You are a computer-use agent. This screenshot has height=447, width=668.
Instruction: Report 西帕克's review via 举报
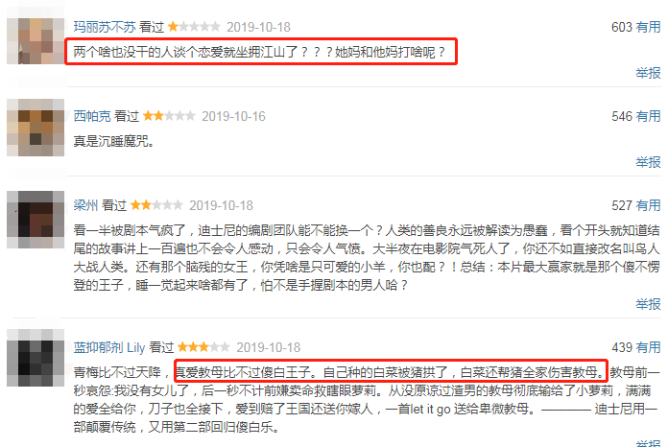tap(648, 162)
